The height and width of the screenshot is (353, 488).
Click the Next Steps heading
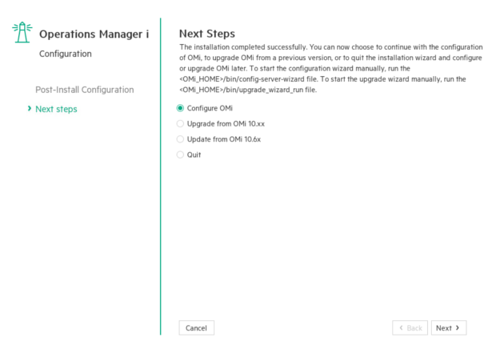(207, 34)
